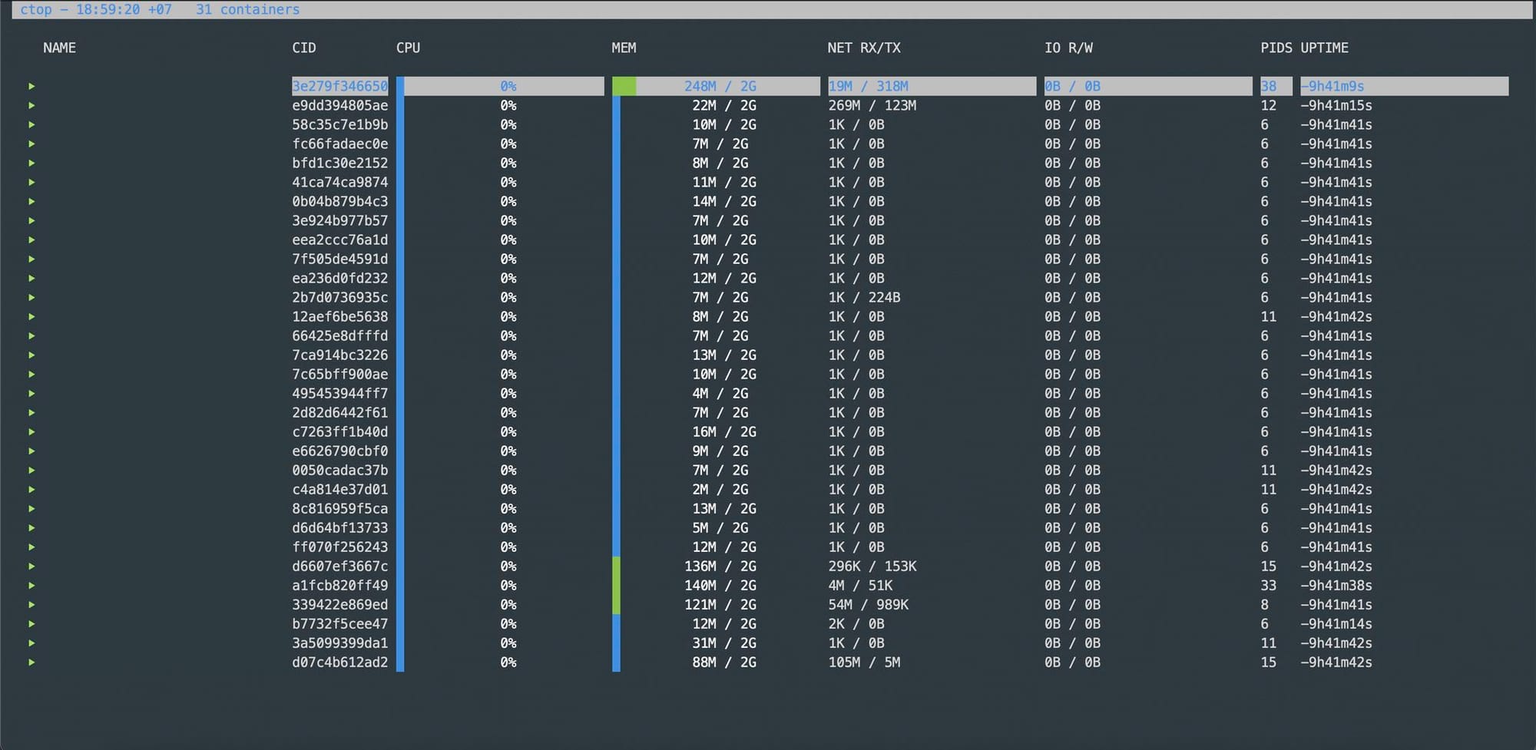This screenshot has width=1536, height=750.
Task: Select container ID b7732f5cee47
Action: pyautogui.click(x=340, y=623)
